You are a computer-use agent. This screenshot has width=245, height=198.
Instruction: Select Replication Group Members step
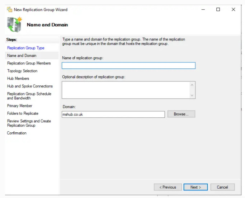(29, 63)
